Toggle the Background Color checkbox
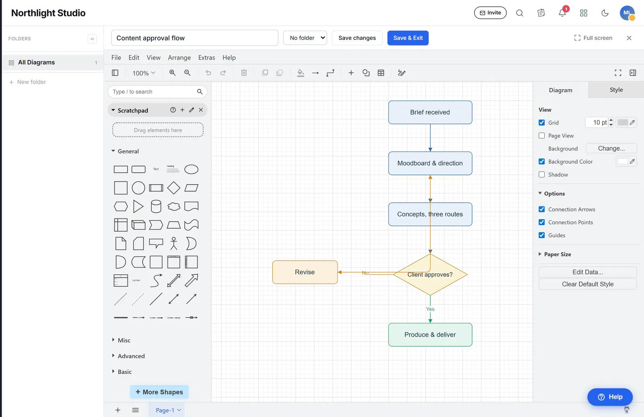The image size is (644, 417). click(542, 162)
